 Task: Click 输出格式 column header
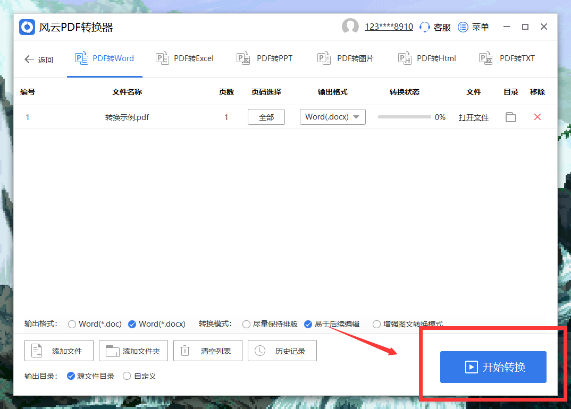(332, 92)
